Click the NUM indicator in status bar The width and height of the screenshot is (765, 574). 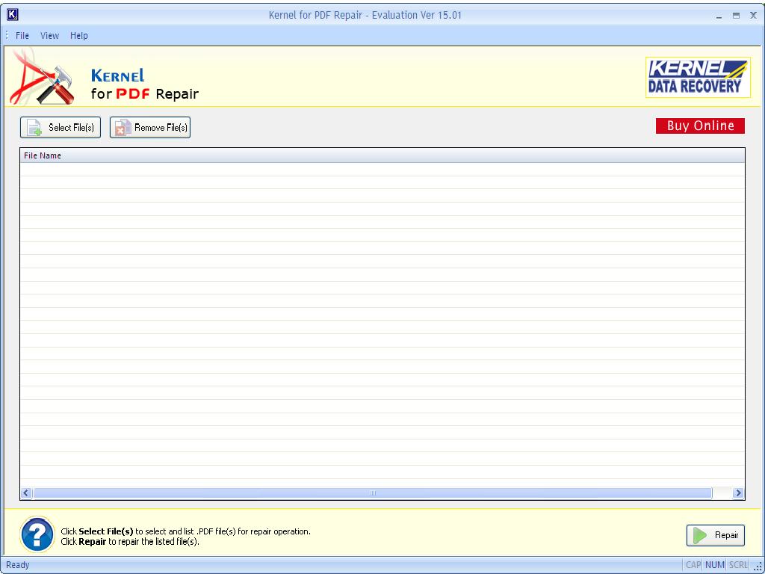click(714, 565)
